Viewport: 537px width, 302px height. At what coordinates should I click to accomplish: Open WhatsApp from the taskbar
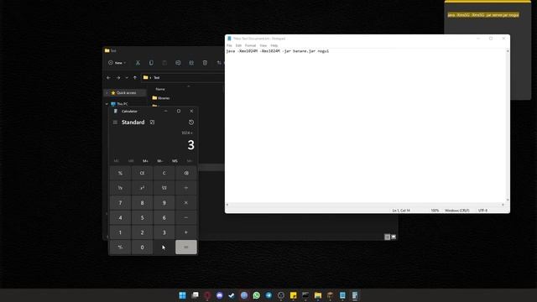[x=256, y=295]
